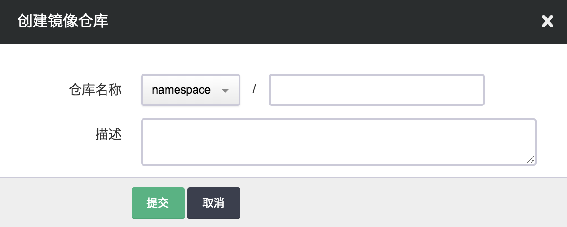This screenshot has width=567, height=227.
Task: Dismiss the dialog using the white X
Action: [547, 21]
